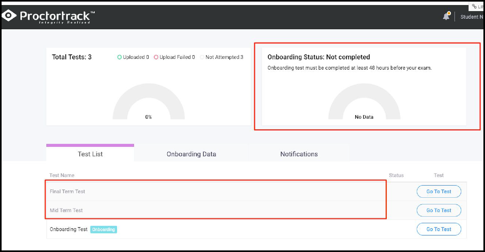Click the 48 hours onboarding notice text

click(349, 68)
